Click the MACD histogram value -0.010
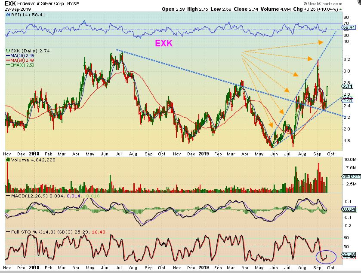The width and height of the screenshot is (361, 273). (x=92, y=196)
